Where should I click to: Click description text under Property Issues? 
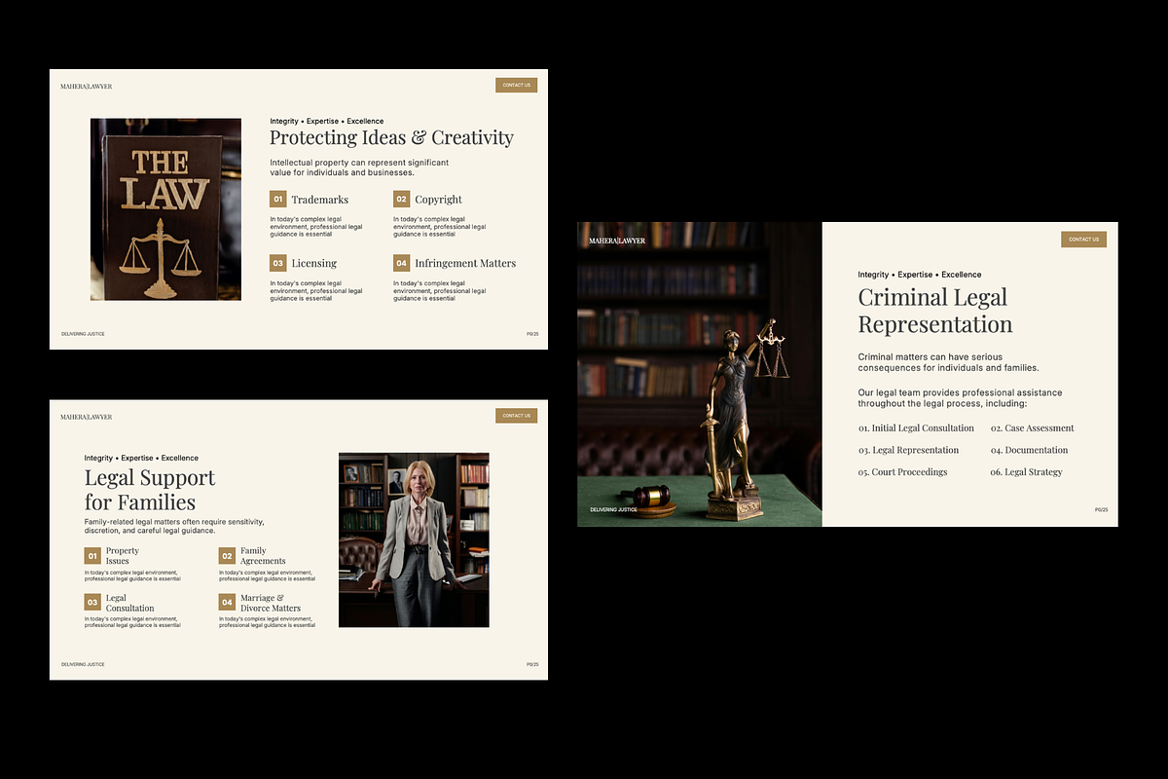[x=132, y=575]
